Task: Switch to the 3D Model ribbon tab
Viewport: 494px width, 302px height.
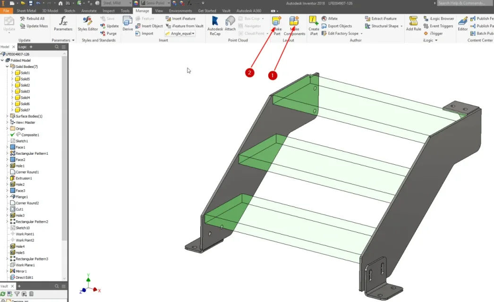Action: point(50,11)
